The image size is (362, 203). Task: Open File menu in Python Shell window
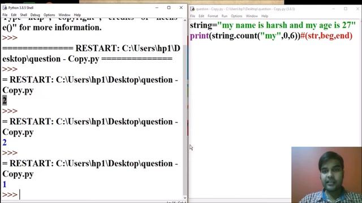click(x=5, y=15)
